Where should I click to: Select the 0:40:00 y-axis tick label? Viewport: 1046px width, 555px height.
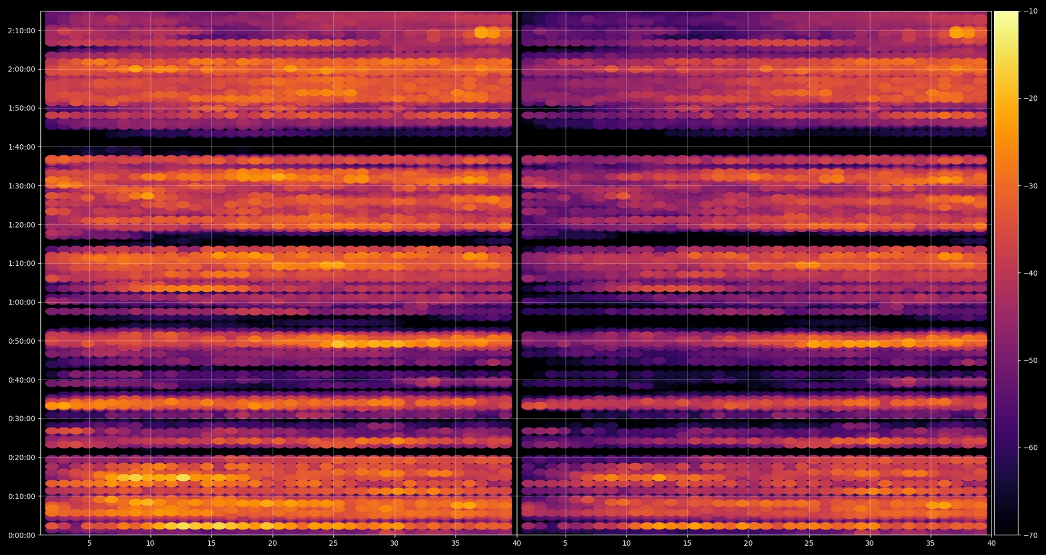point(22,380)
